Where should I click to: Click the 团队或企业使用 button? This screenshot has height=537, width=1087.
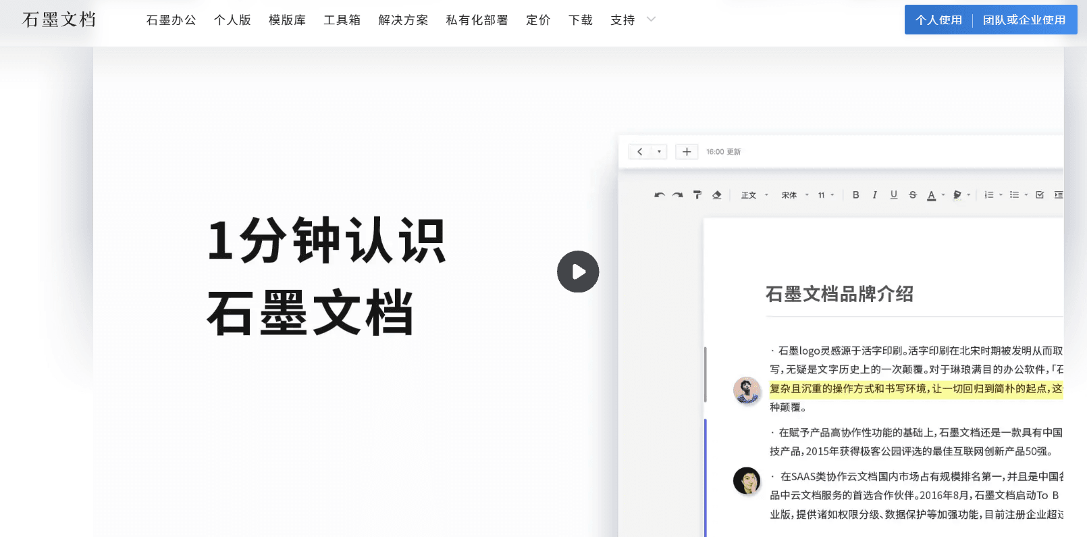(1024, 20)
